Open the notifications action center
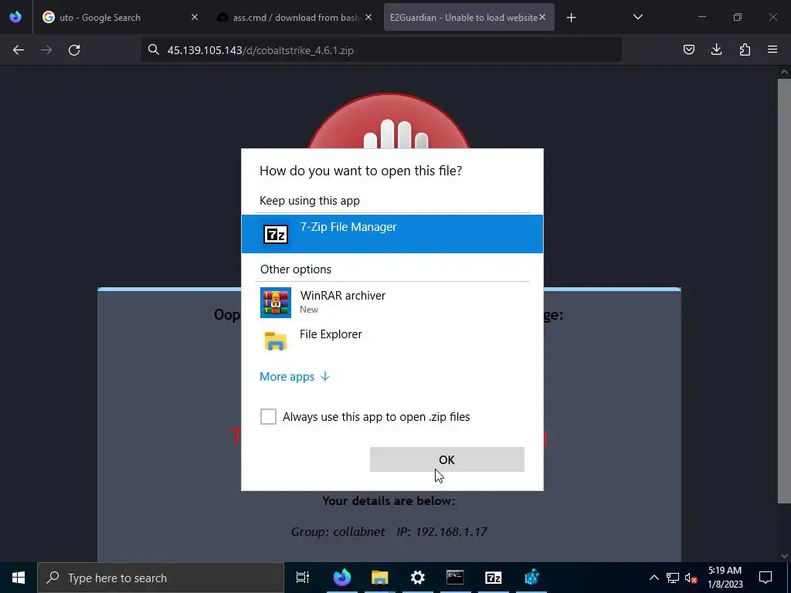 point(766,578)
